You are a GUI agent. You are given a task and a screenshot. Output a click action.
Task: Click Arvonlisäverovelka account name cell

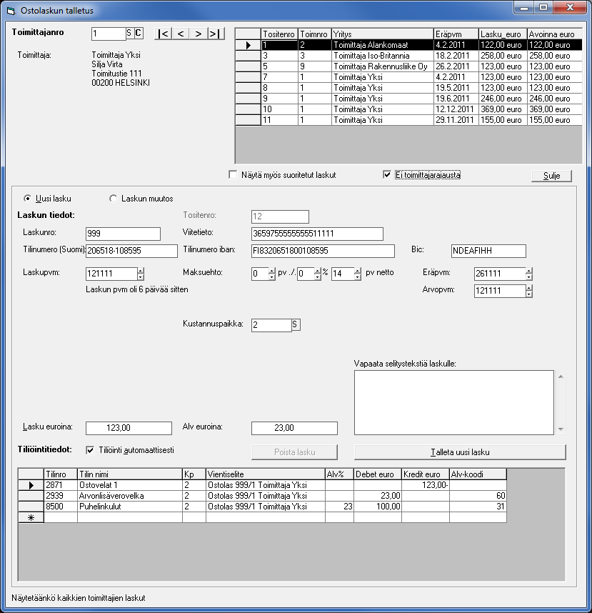(x=130, y=496)
